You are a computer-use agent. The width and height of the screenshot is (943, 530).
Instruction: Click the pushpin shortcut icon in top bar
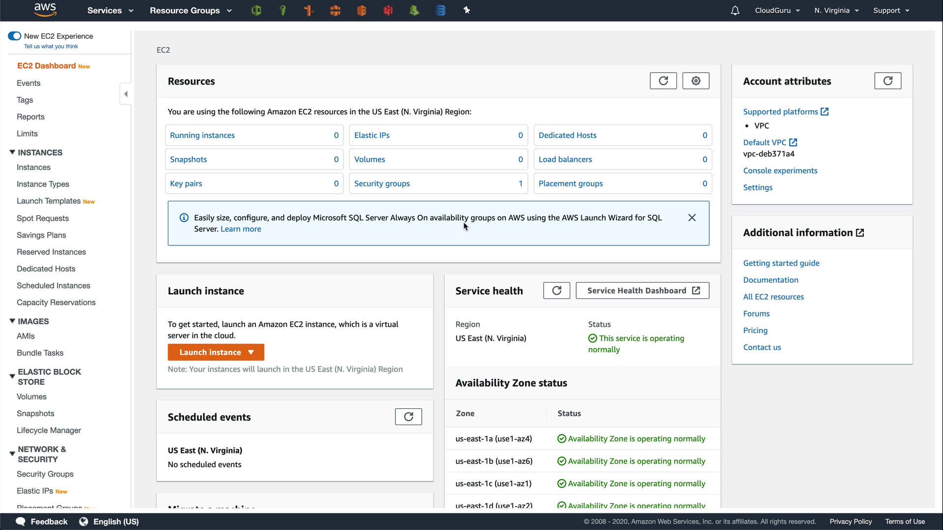[467, 10]
